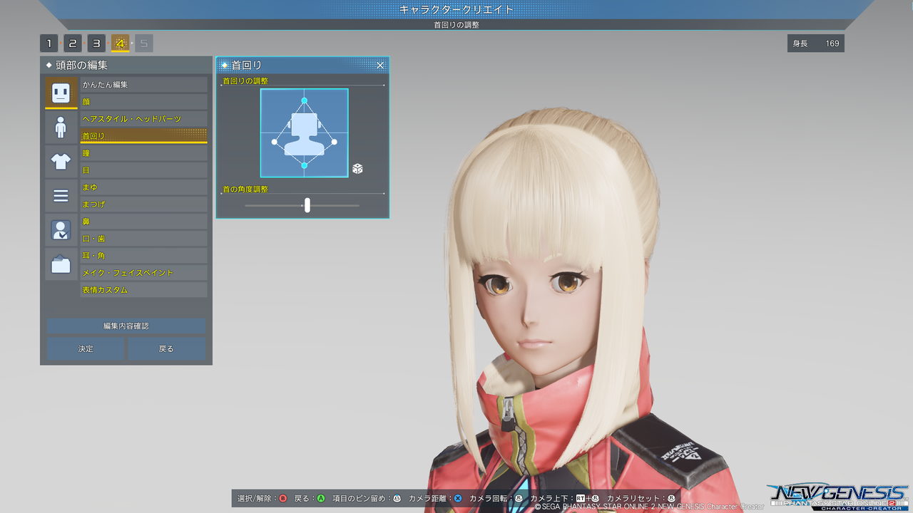Image resolution: width=913 pixels, height=513 pixels.
Task: Click the 身長 169 height readout
Action: click(816, 43)
